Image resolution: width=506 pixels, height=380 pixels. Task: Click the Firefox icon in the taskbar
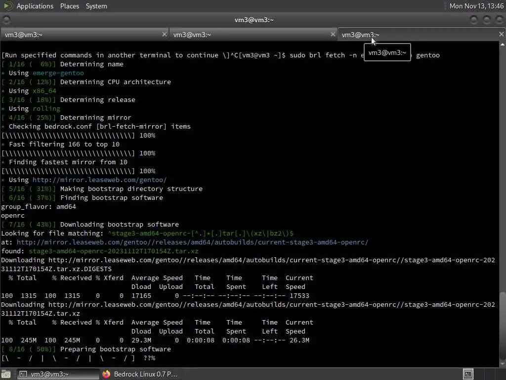[x=106, y=374]
